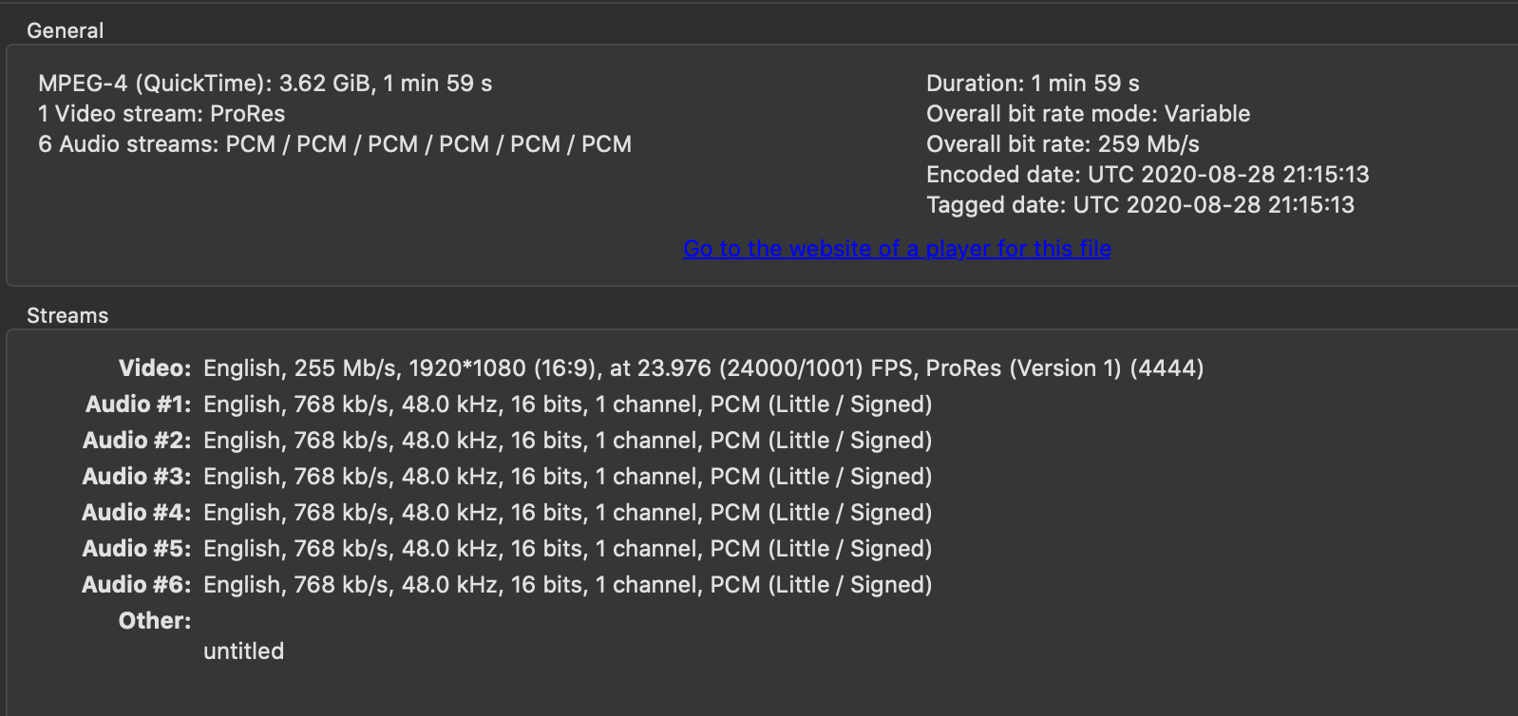
Task: Click the 1 Video stream ProRes line
Action: (x=161, y=113)
